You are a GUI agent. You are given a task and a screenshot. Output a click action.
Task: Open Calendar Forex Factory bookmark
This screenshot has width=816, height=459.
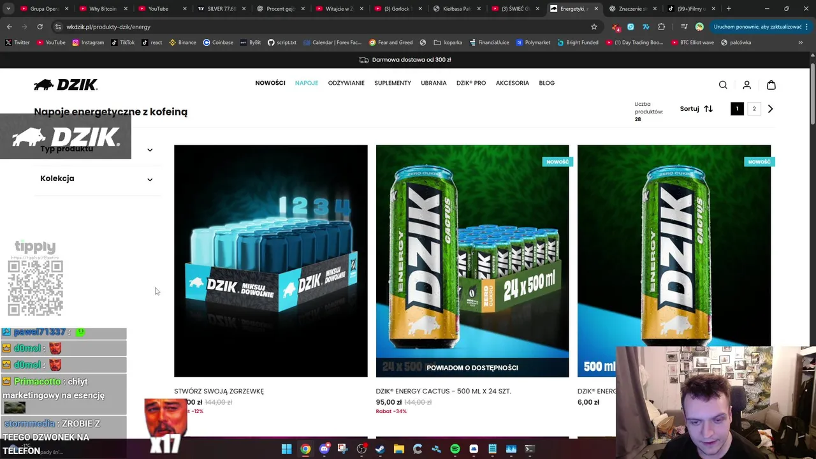coord(331,43)
